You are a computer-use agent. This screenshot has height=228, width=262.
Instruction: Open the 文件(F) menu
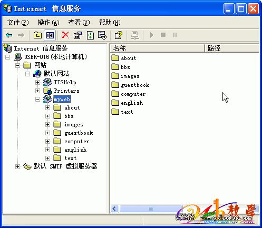[x=18, y=23]
